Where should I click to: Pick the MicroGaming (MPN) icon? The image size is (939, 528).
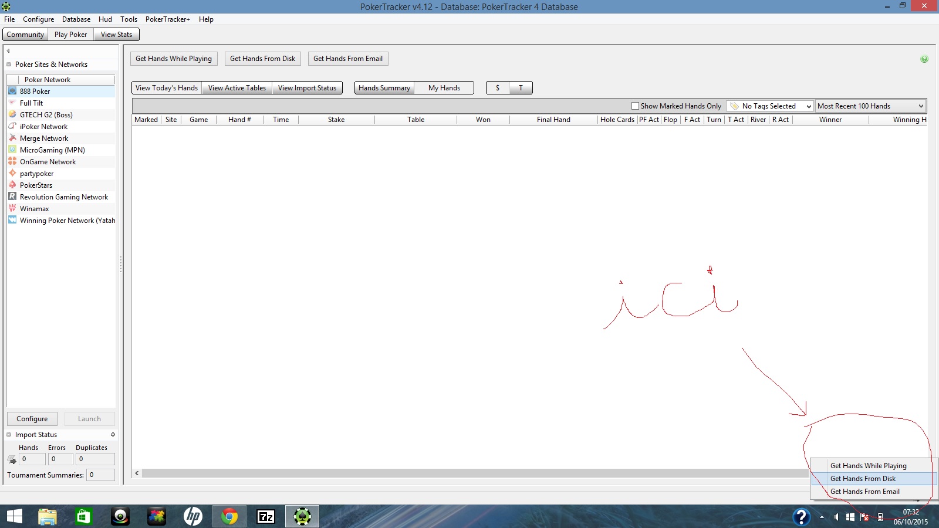pyautogui.click(x=12, y=150)
